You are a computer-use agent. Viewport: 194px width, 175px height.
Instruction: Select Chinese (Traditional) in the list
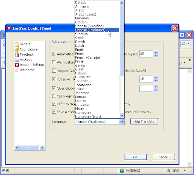pos(97,30)
